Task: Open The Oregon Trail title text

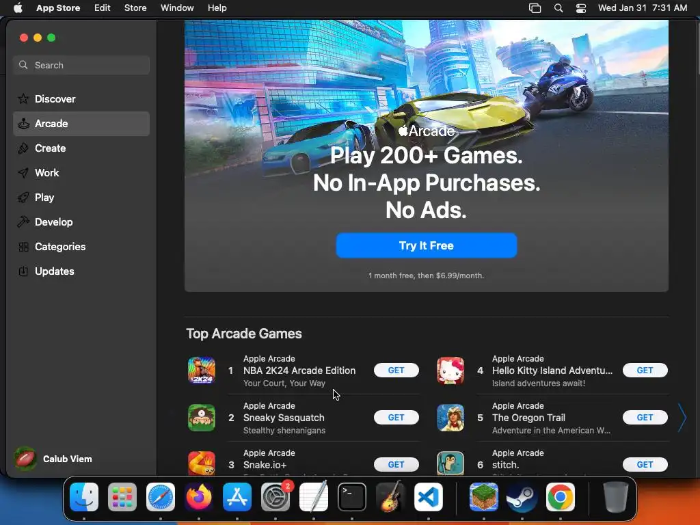Action: 528,418
